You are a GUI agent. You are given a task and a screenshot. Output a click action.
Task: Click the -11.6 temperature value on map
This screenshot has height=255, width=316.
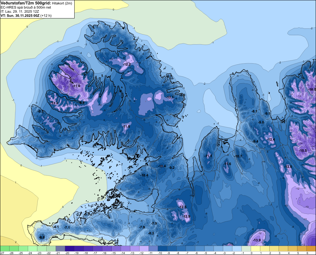[227, 164]
